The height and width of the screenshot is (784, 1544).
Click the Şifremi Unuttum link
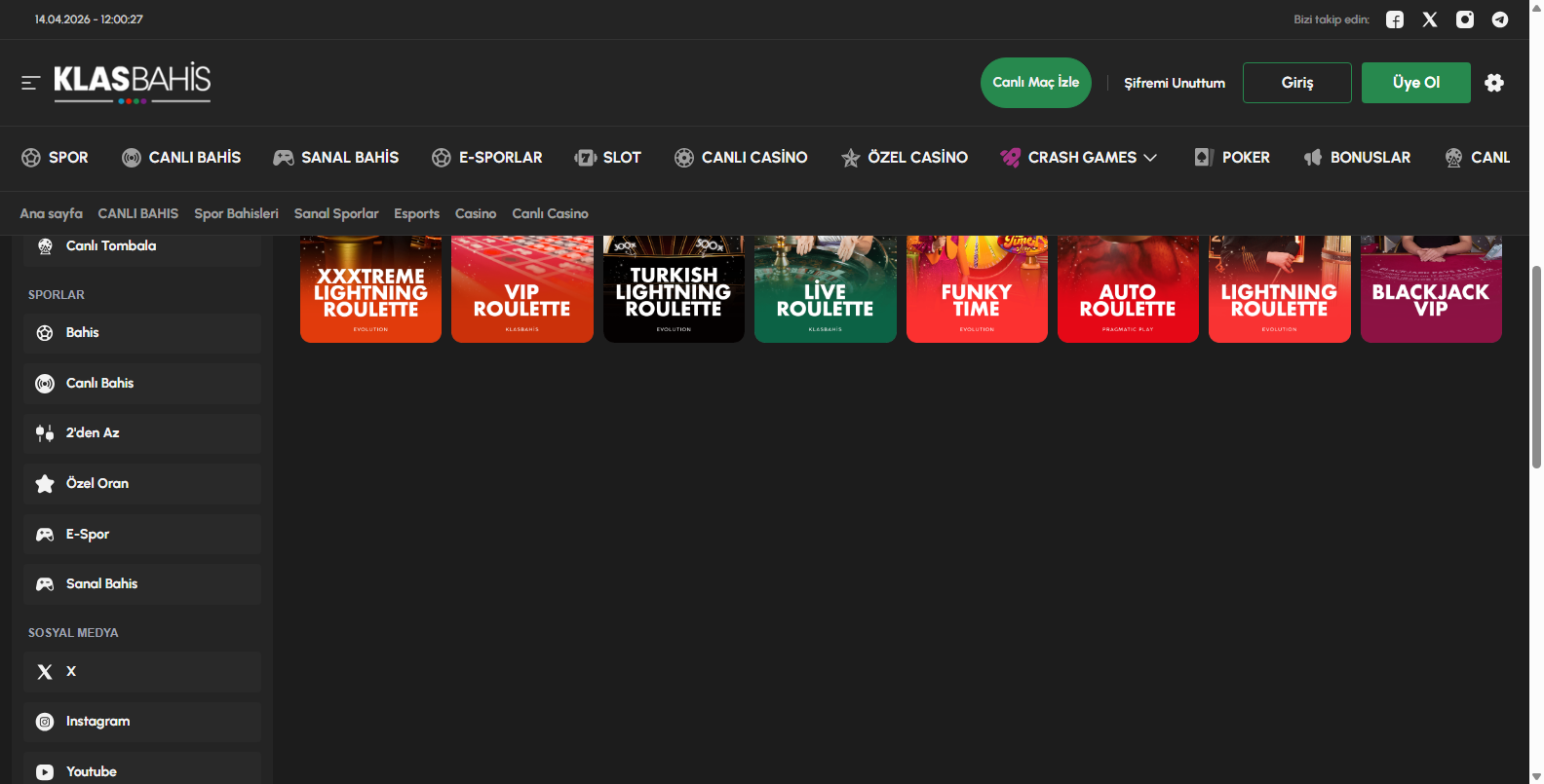point(1175,83)
